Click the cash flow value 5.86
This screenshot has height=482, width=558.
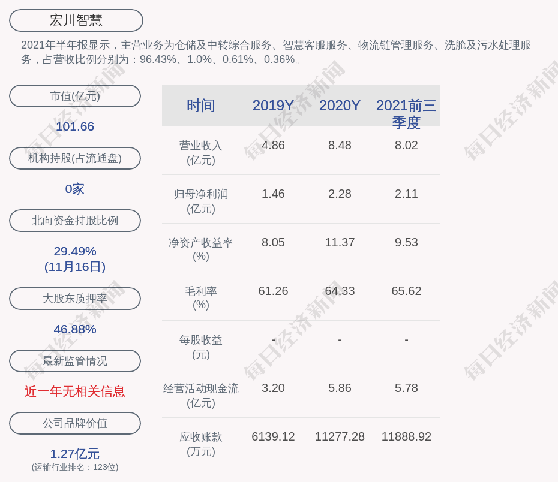340,388
